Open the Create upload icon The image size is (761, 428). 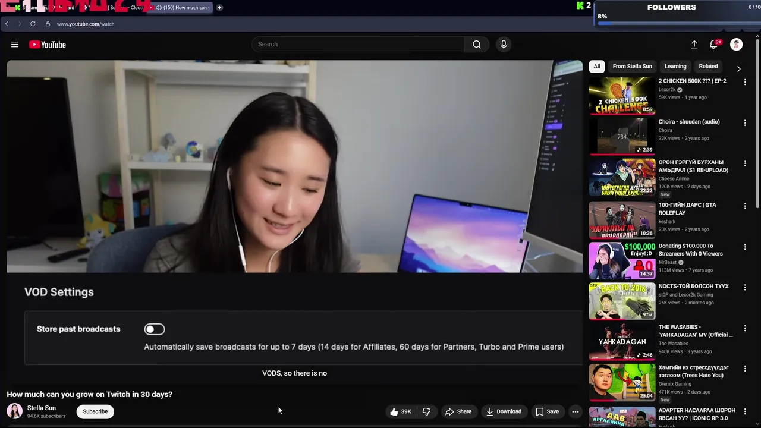click(694, 45)
